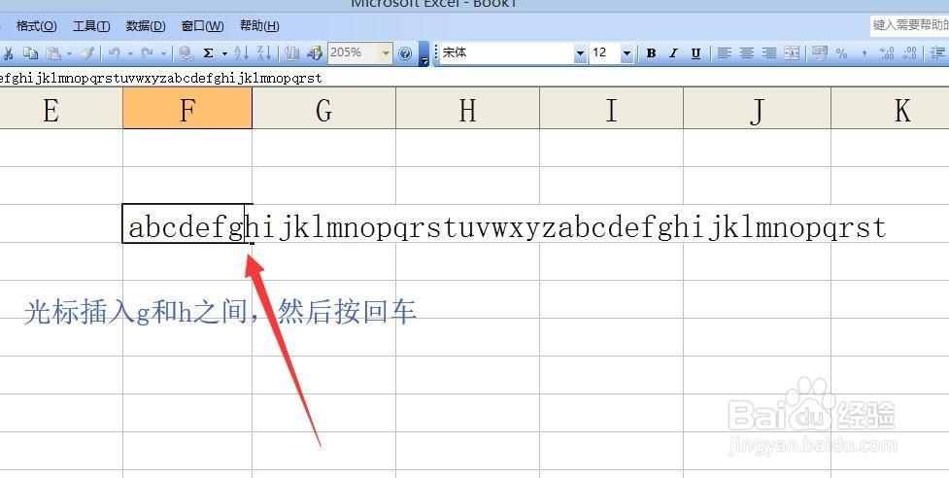The image size is (949, 478).
Task: Click the F cell containing abcdefg text
Action: pyautogui.click(x=187, y=223)
